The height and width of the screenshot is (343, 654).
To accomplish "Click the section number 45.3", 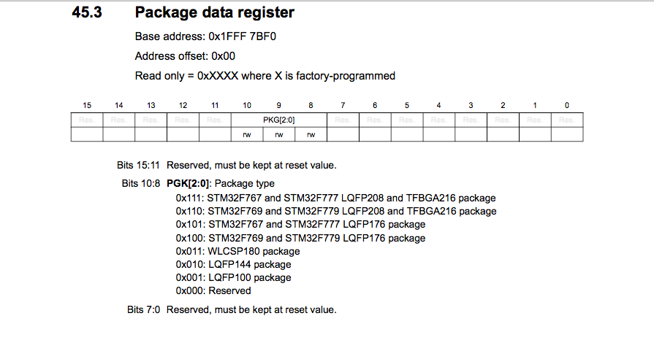I will (x=86, y=12).
